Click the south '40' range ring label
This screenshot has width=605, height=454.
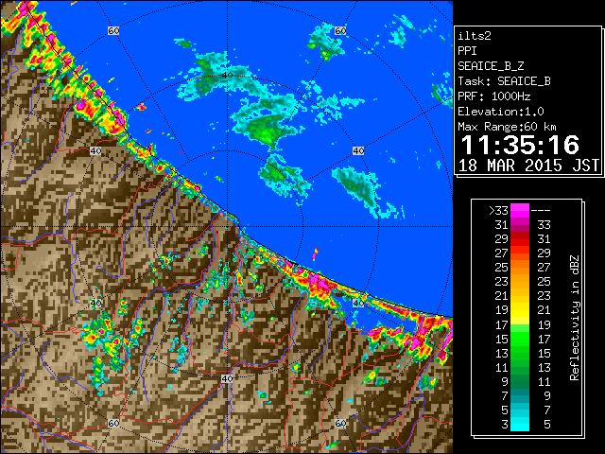(227, 378)
